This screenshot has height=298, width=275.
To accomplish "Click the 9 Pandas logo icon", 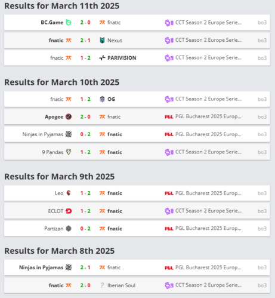I will 69,152.
